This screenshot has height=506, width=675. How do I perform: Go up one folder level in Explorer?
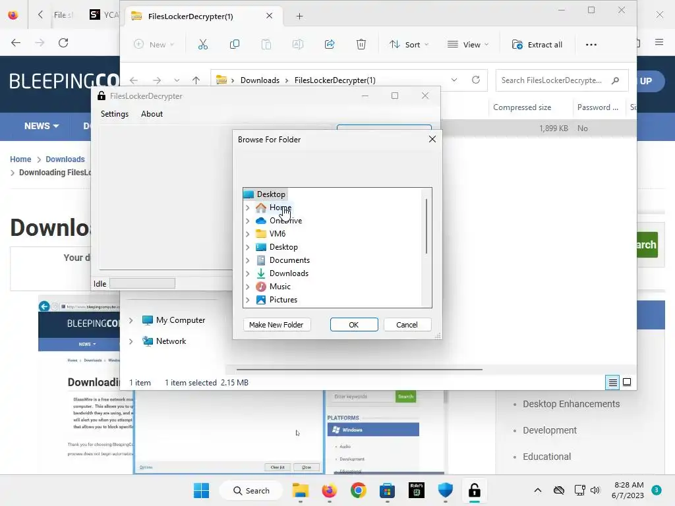click(x=196, y=80)
